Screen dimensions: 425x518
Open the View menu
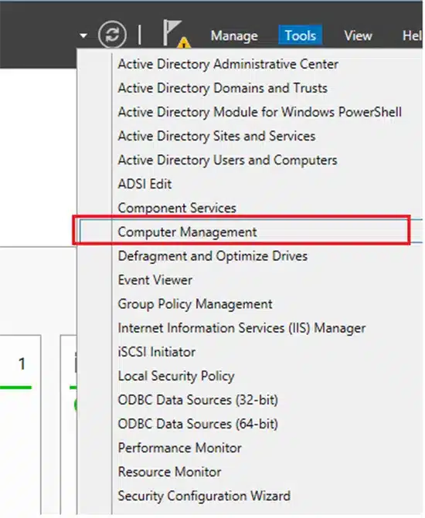tap(358, 36)
